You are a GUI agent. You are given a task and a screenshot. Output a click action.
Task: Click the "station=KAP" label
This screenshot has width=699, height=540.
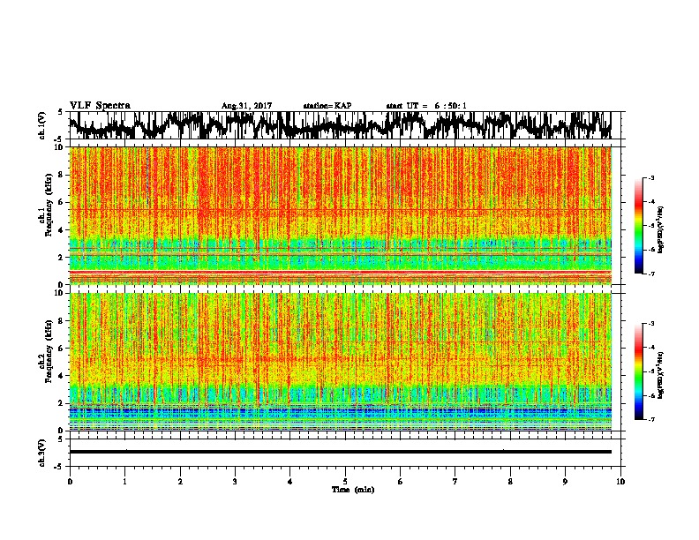pos(327,106)
